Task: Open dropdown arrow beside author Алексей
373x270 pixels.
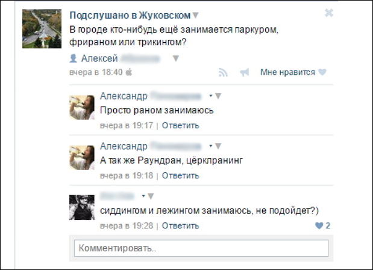Action: 175,58
